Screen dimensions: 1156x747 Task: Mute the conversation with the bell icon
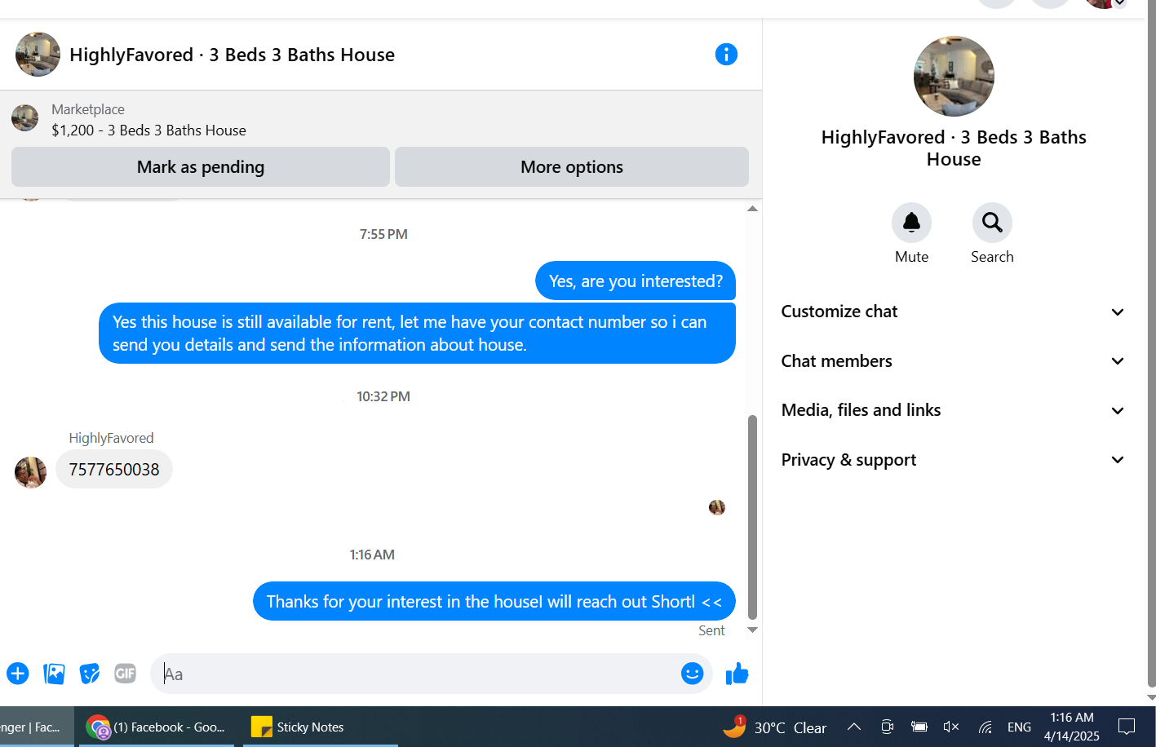911,223
